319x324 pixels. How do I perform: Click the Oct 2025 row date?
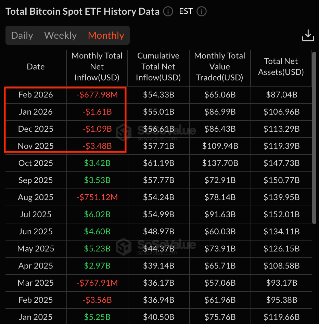pos(36,163)
